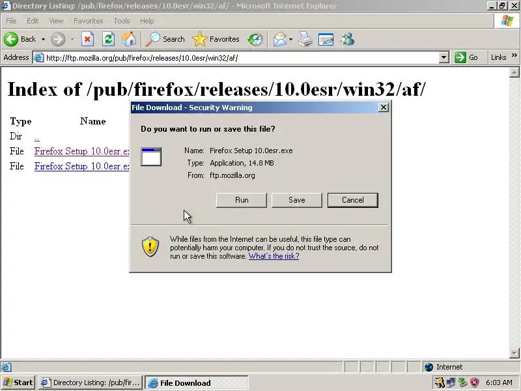
Task: Open the Favorites star button
Action: coord(216,39)
